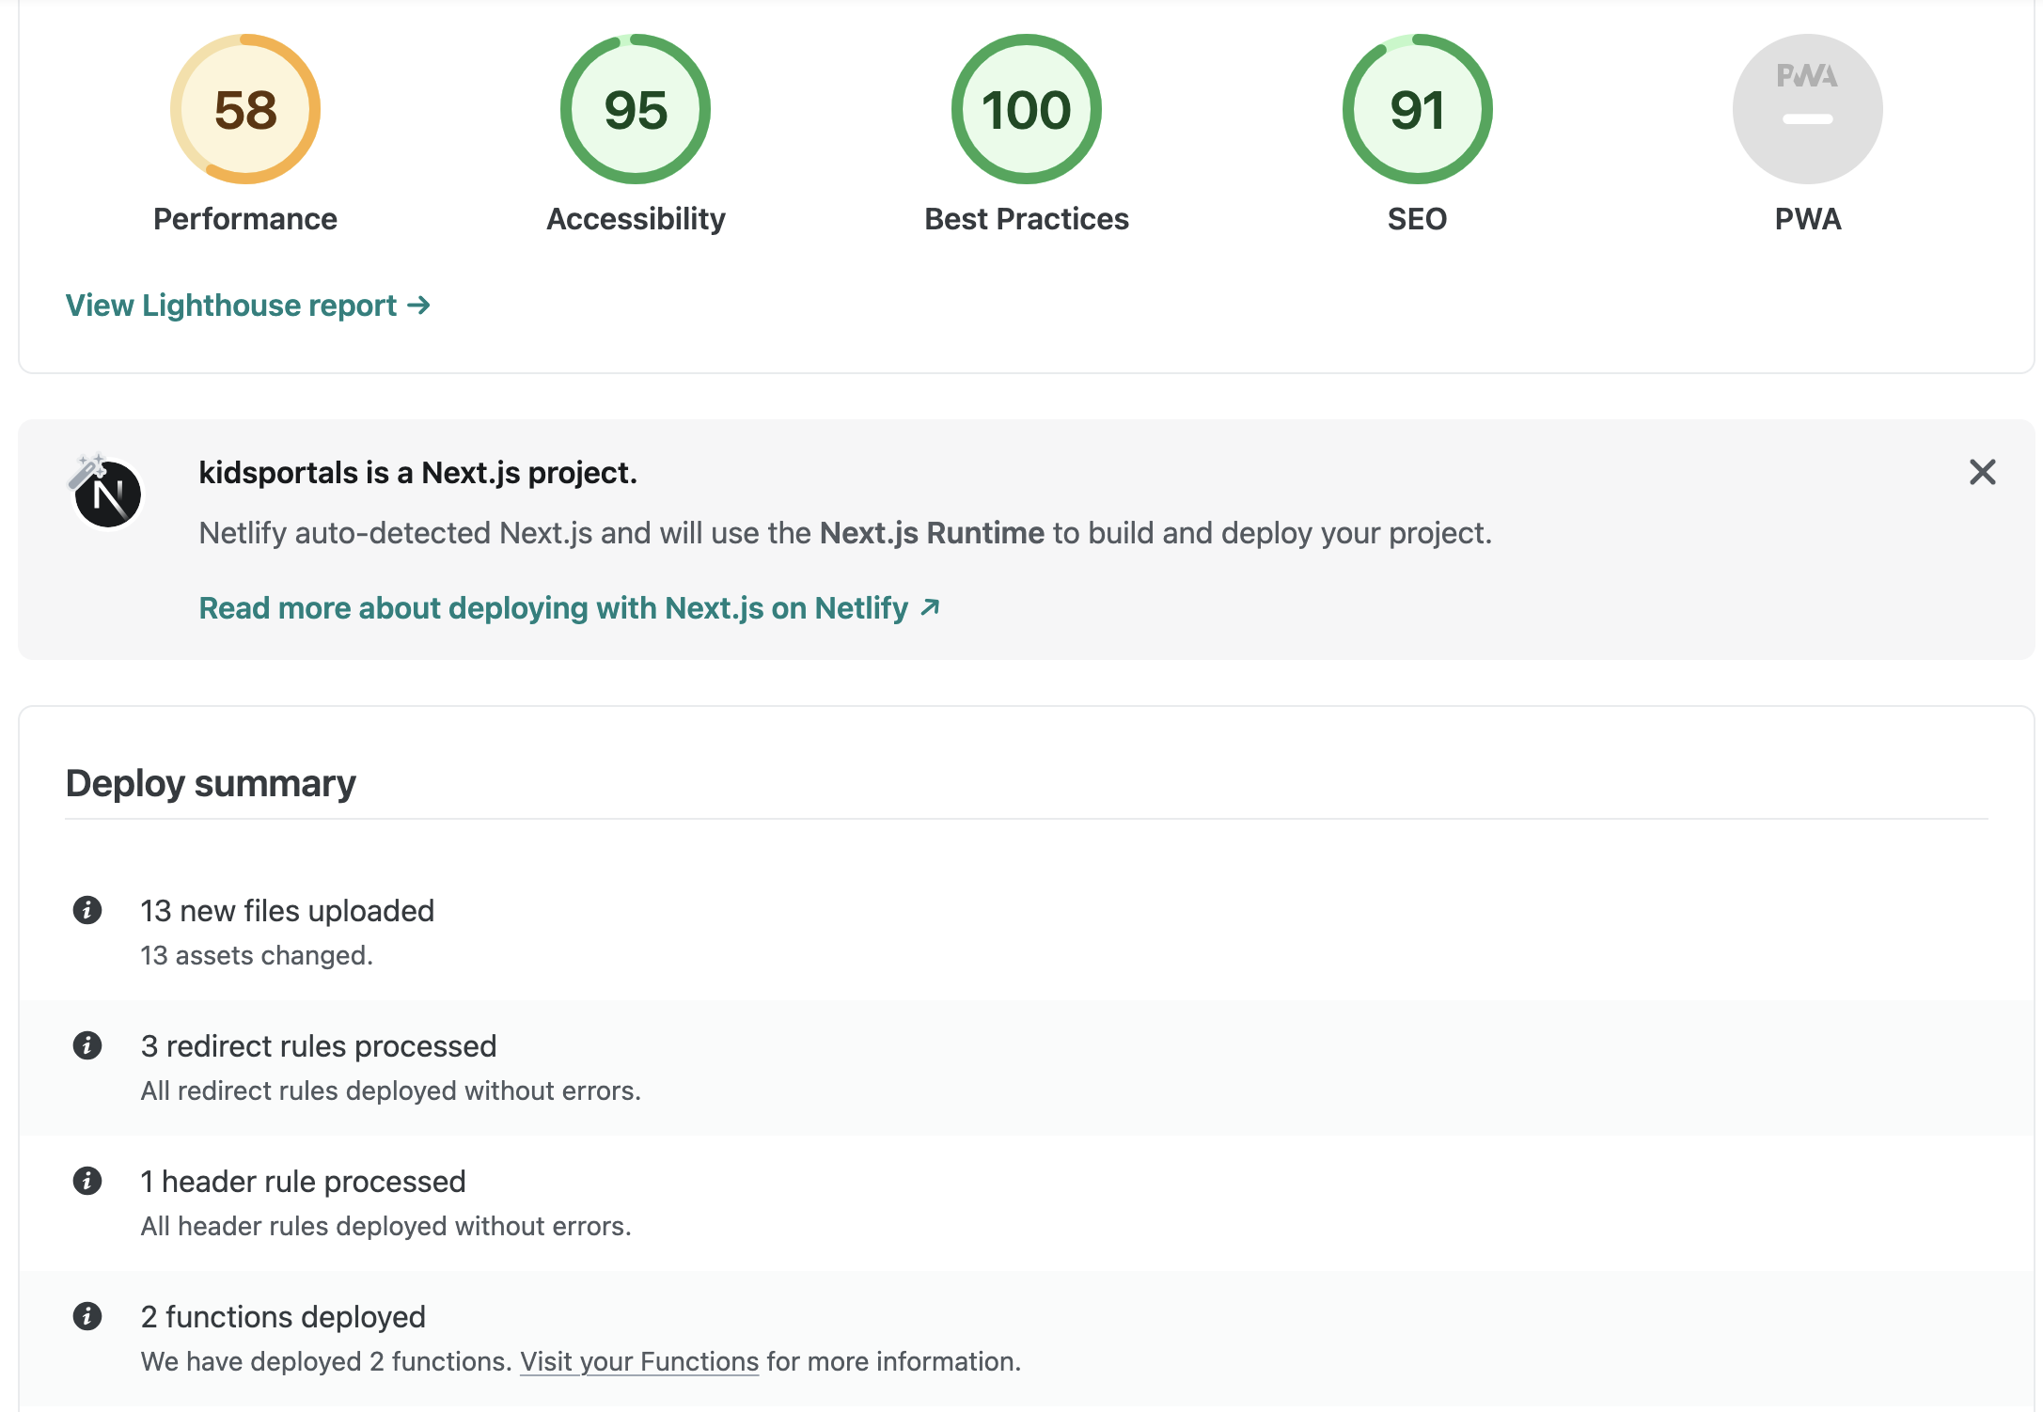This screenshot has height=1412, width=2043.
Task: Click the Accessibility score 95 gauge
Action: coord(636,109)
